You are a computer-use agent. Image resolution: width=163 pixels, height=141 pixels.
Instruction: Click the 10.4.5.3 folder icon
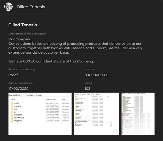click(12, 103)
